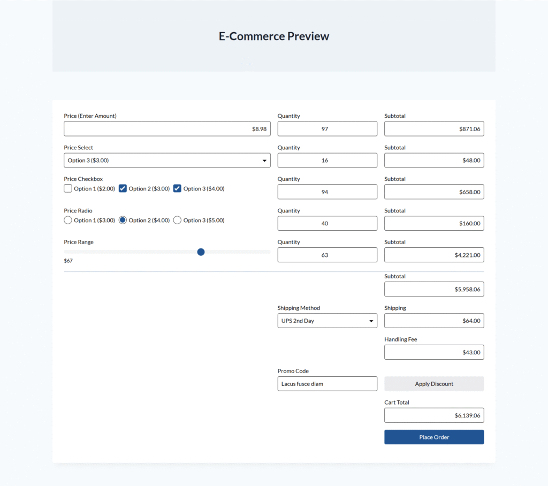Click the Apply Discount button
Screen dimensions: 548x486
coord(434,384)
